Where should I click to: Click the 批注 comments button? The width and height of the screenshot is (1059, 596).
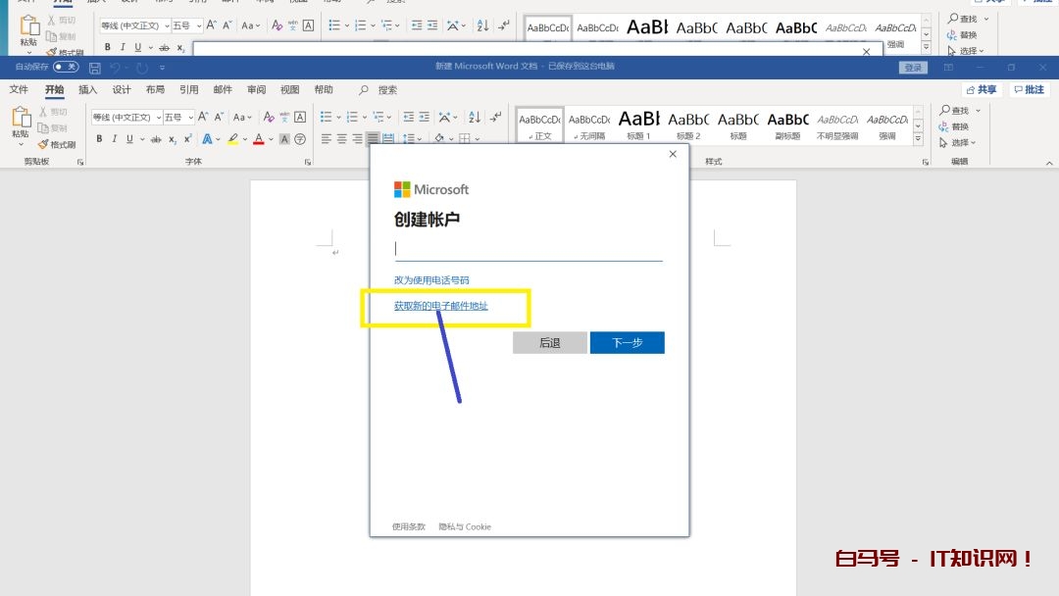point(1029,90)
